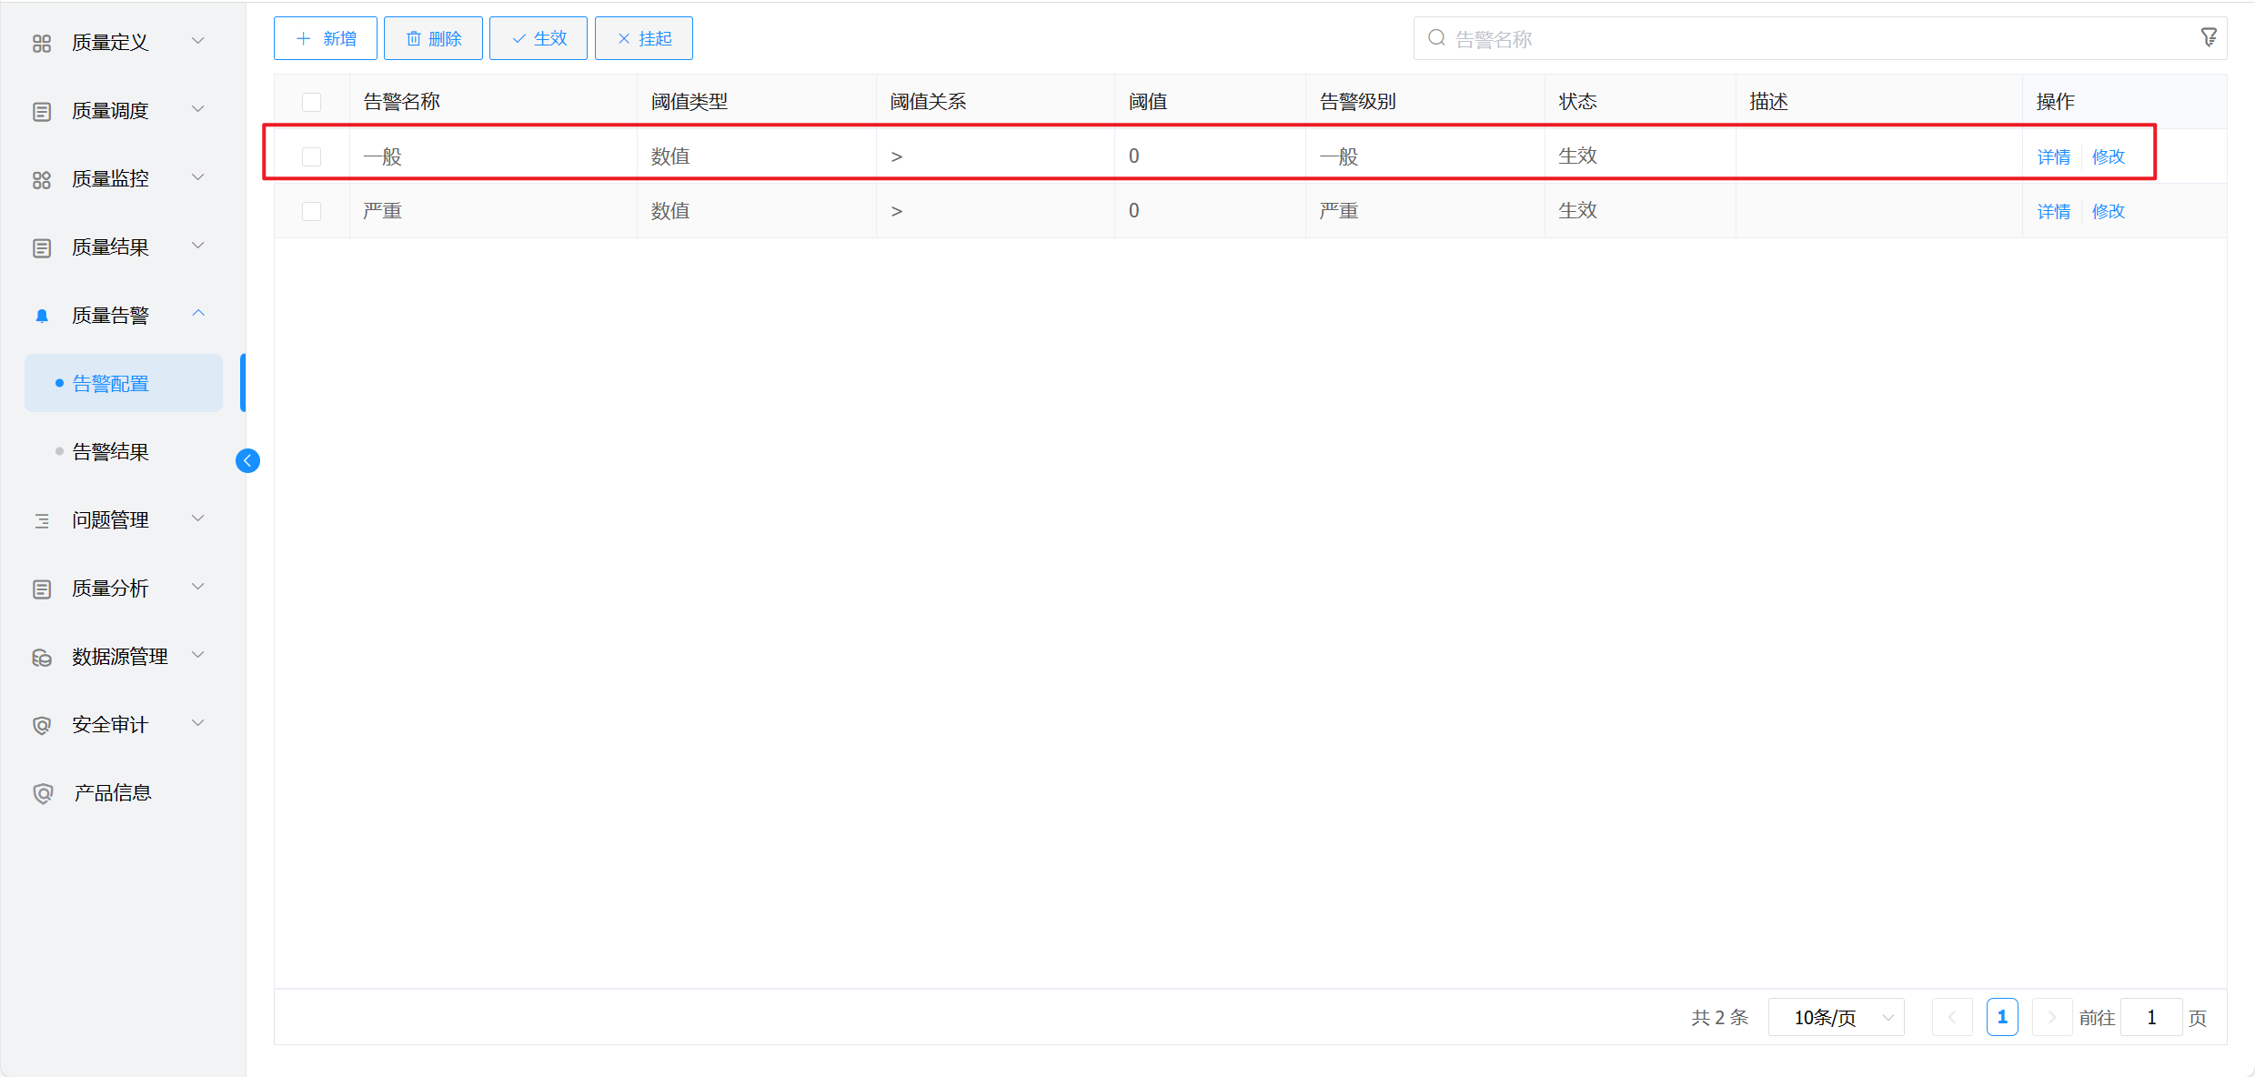This screenshot has height=1077, width=2255.
Task: Click the search magnifier icon
Action: tap(1436, 38)
